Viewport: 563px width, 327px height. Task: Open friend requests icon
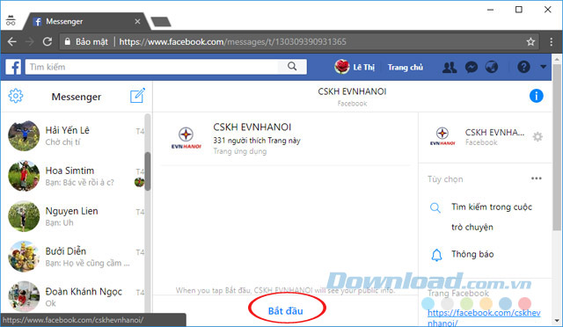tap(450, 67)
